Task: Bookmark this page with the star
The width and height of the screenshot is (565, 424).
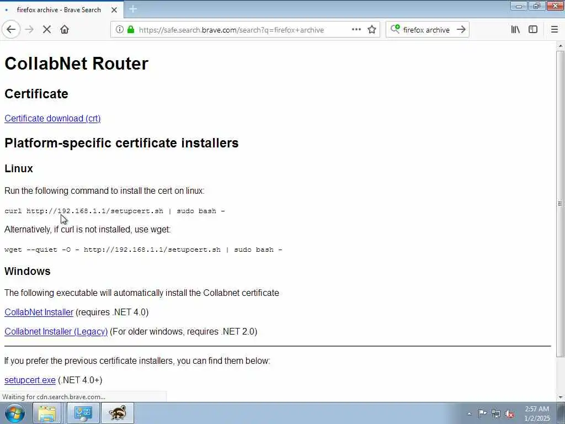Action: [372, 30]
